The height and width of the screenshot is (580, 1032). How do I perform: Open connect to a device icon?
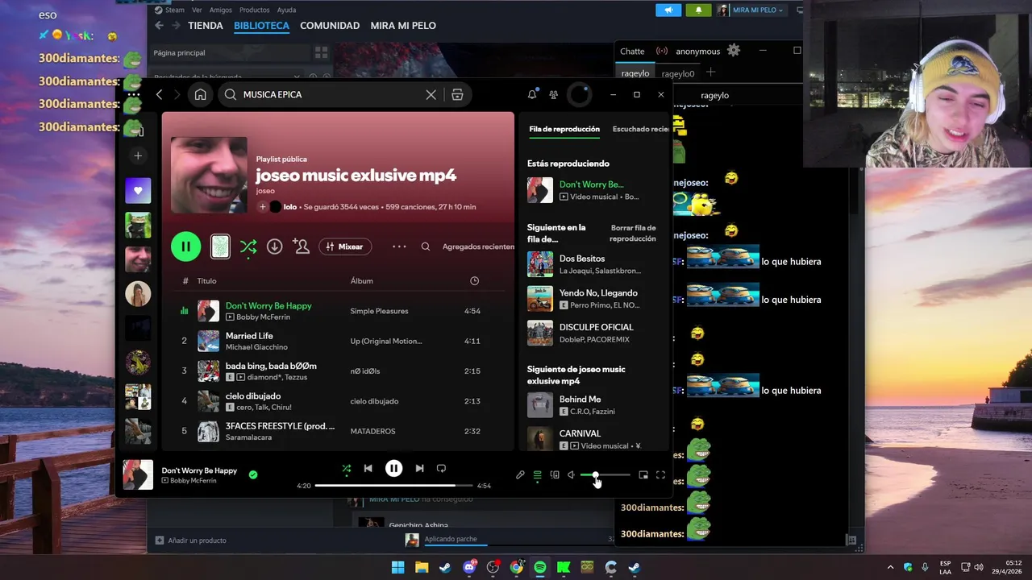[555, 475]
